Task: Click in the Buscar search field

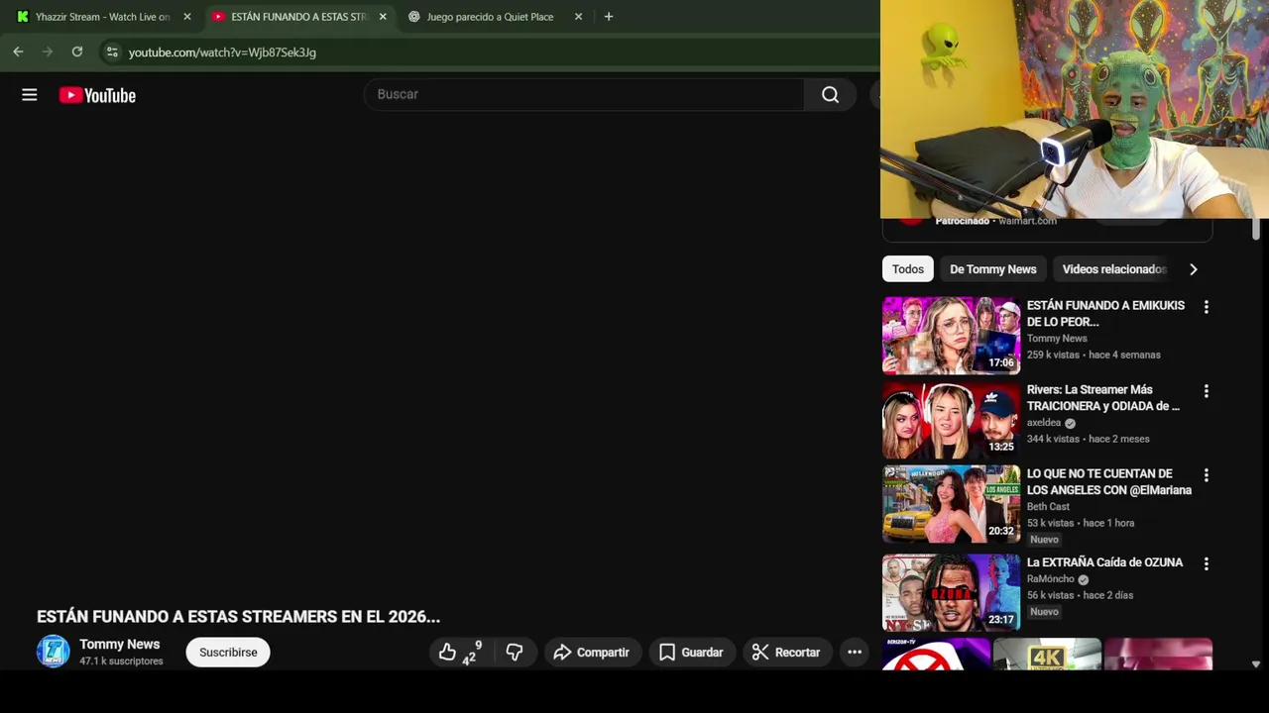Action: [585, 94]
